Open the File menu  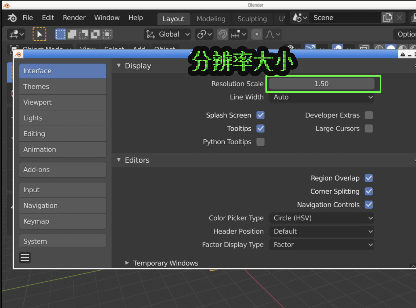(x=28, y=18)
